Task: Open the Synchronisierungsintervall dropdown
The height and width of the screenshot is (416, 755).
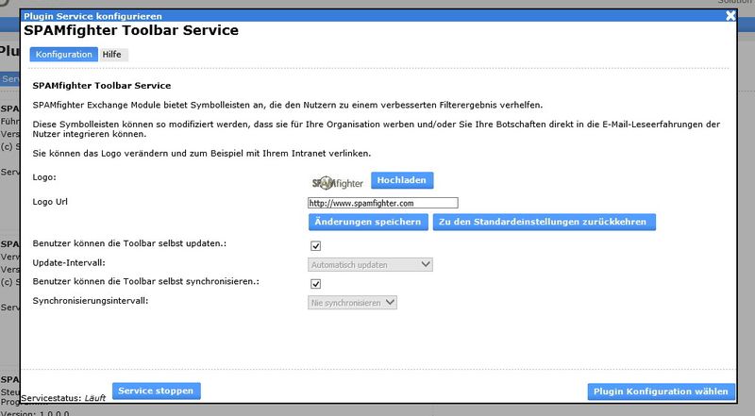Action: click(352, 303)
